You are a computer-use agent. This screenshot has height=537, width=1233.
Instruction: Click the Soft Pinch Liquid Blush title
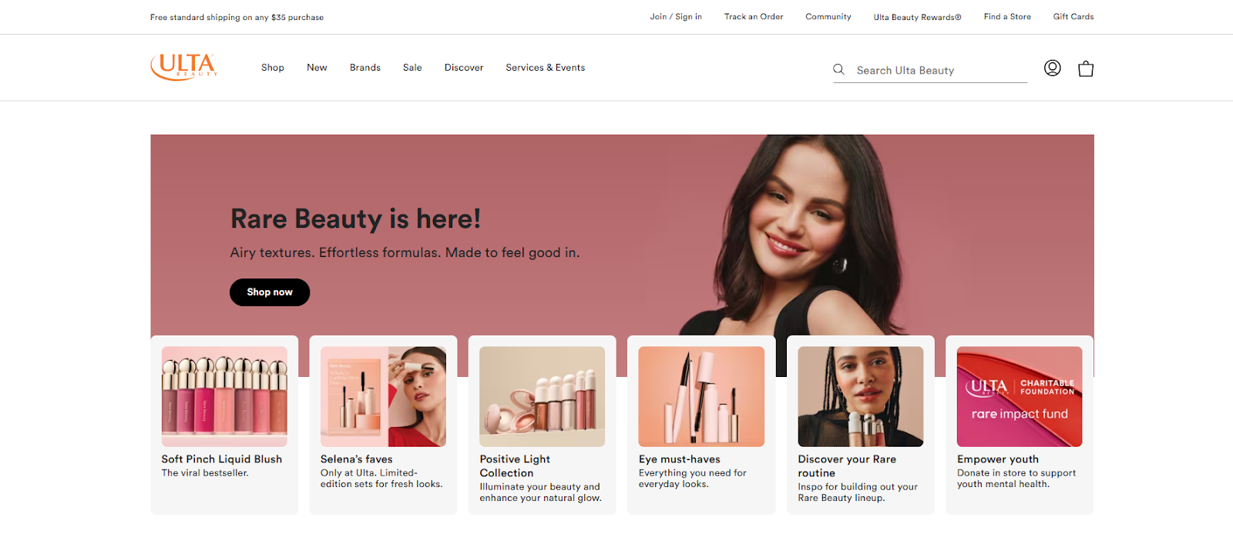222,459
